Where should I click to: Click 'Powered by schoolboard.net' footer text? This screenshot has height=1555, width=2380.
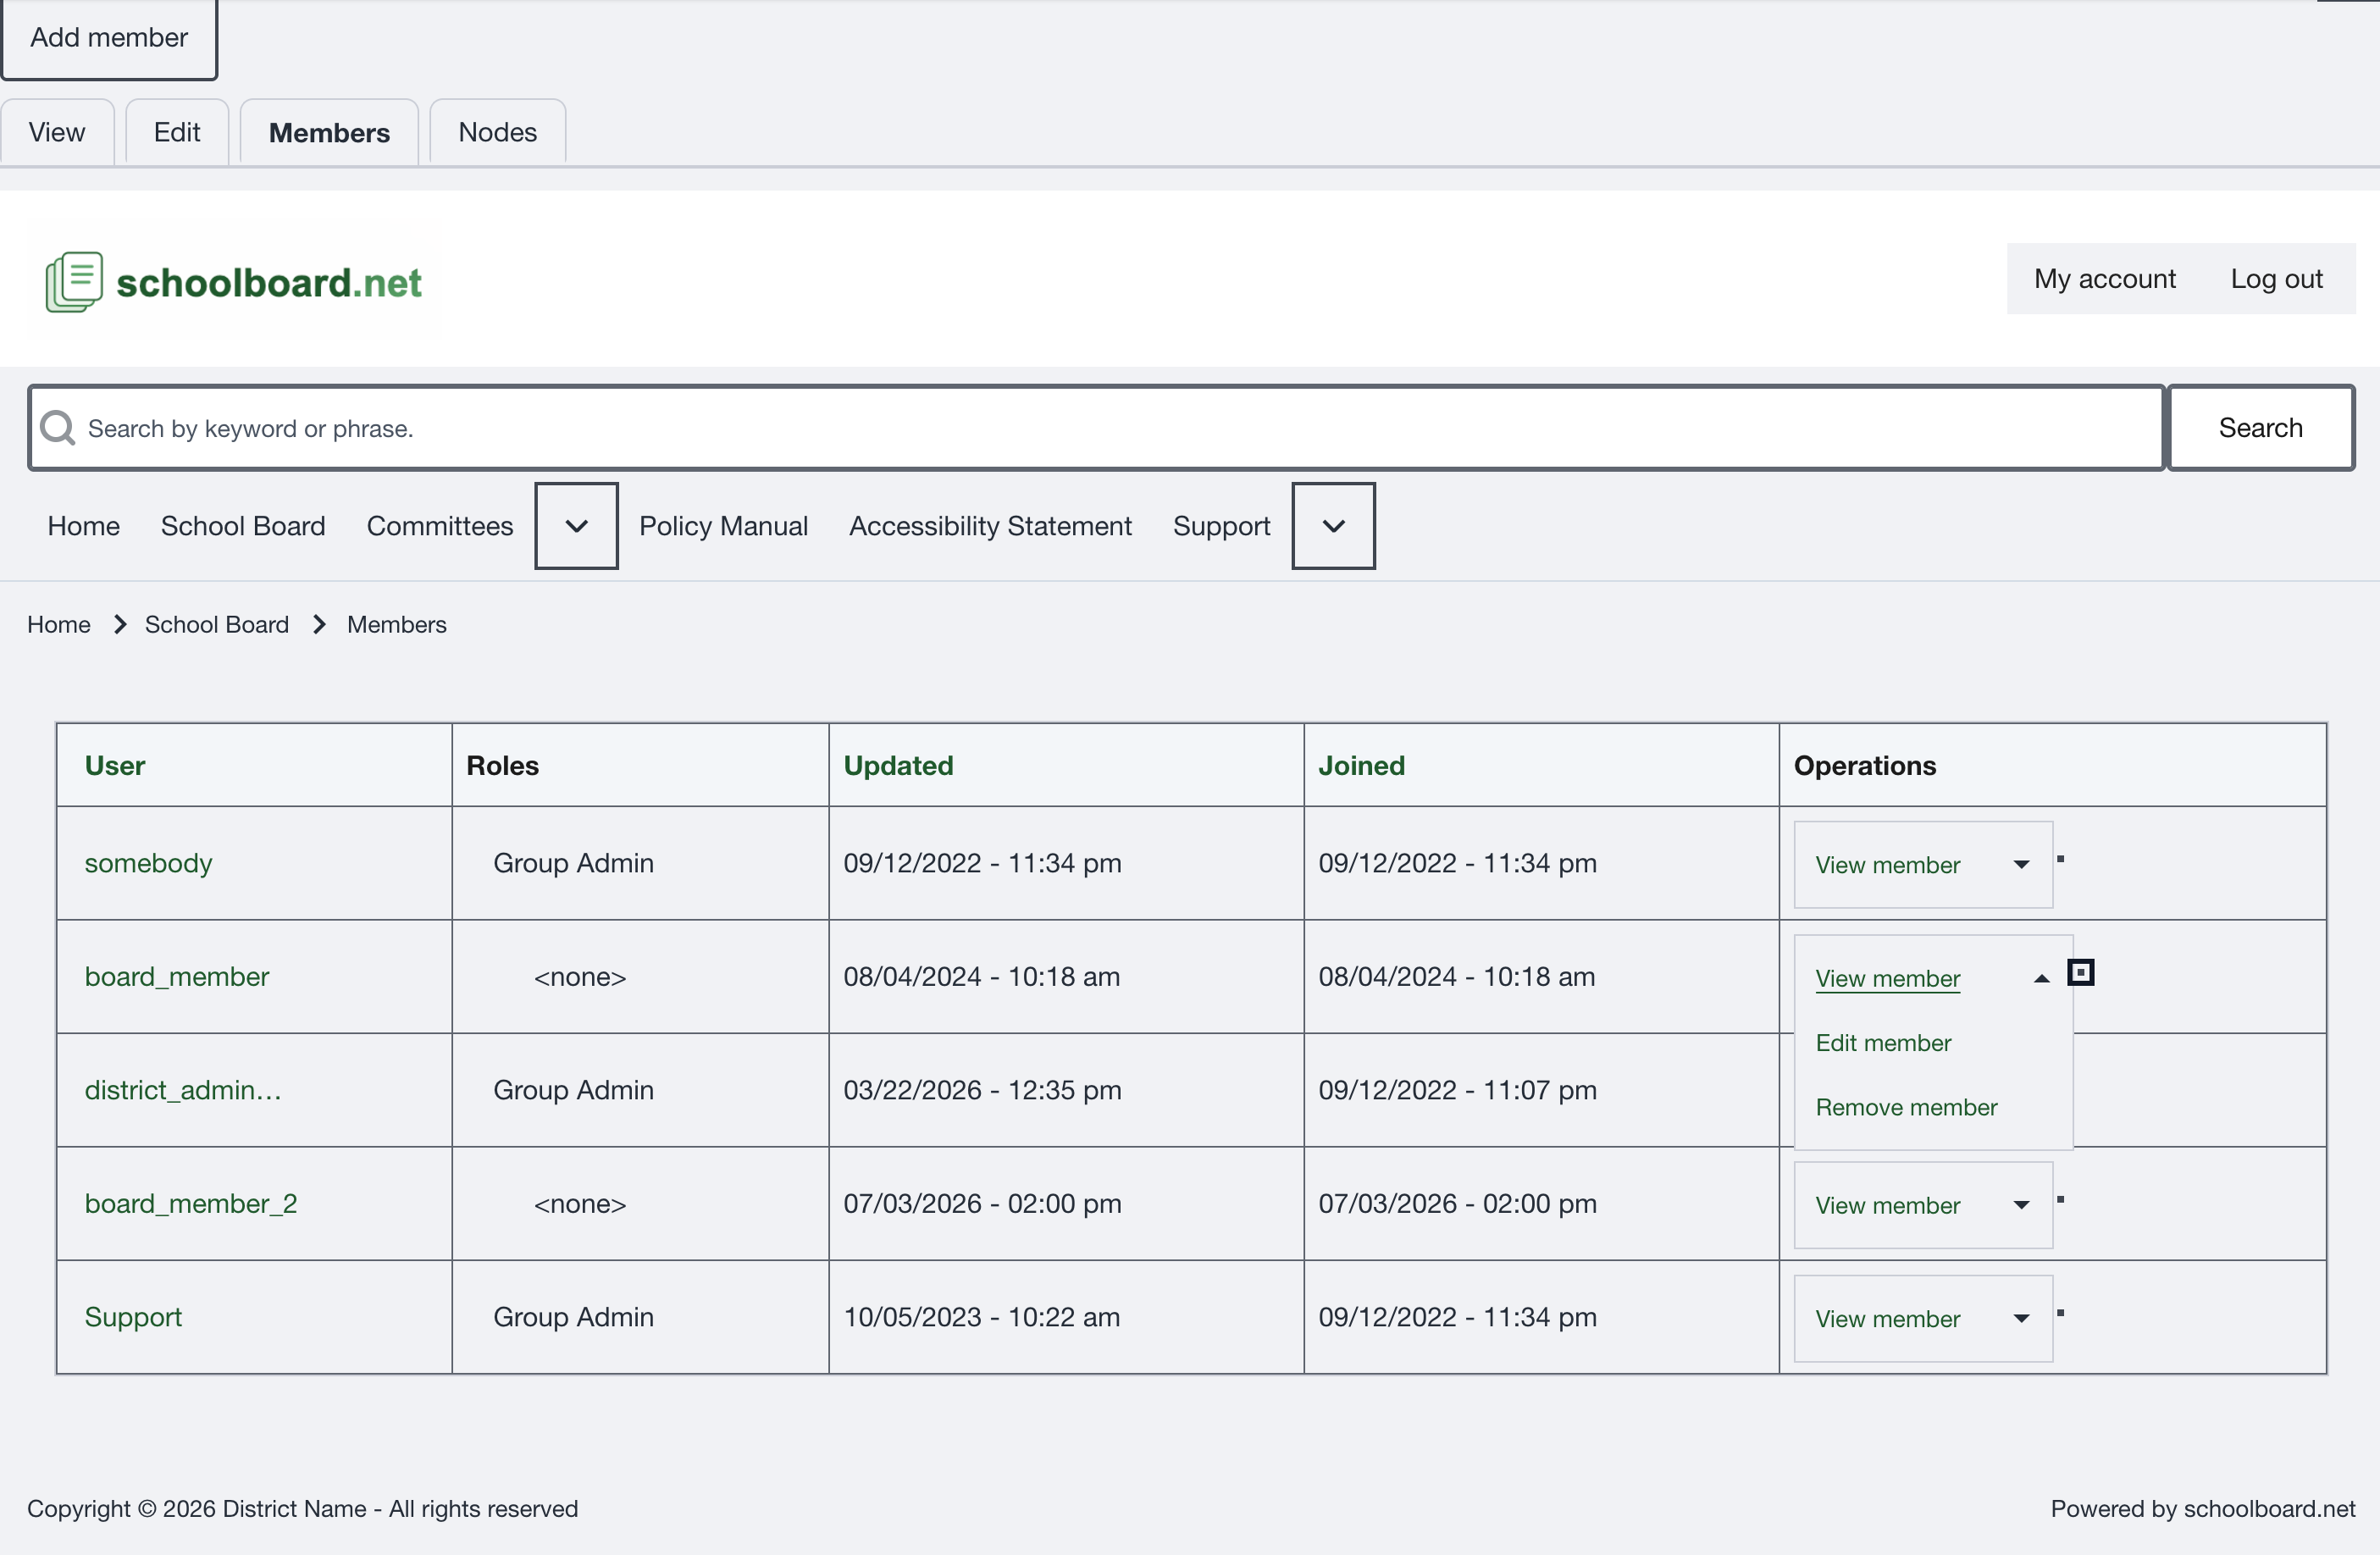click(2203, 1509)
